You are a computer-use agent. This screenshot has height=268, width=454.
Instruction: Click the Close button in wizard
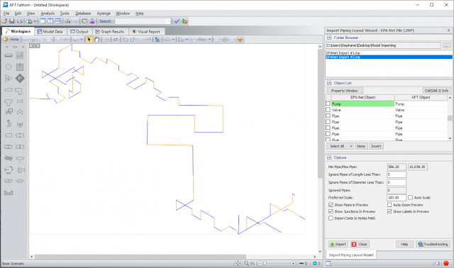[x=360, y=245]
